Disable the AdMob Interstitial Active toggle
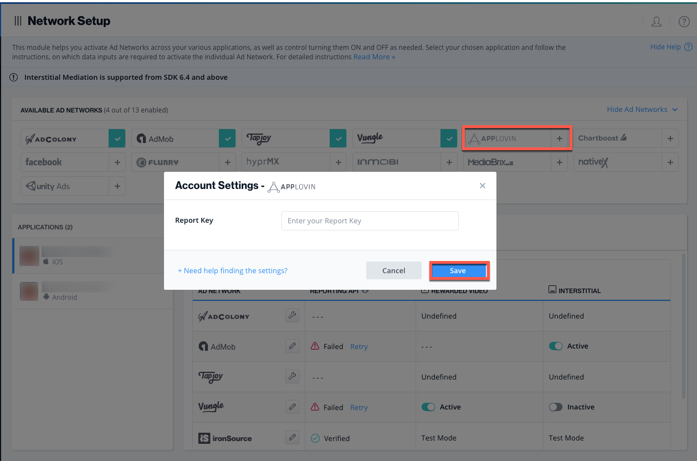 [x=556, y=346]
